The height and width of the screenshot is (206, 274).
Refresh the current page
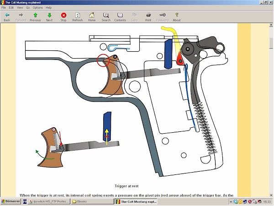78,17
